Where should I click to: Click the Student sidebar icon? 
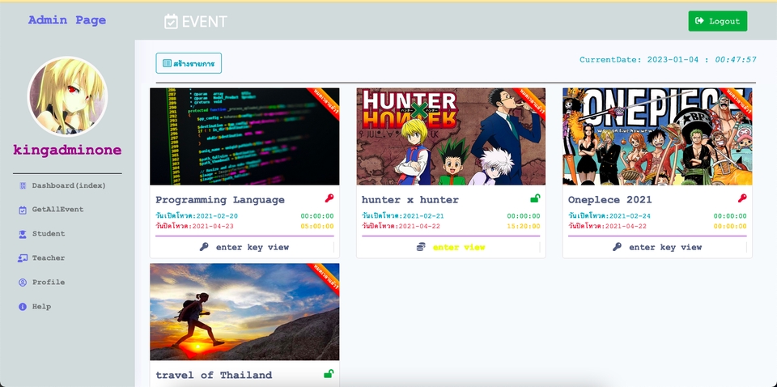[23, 234]
